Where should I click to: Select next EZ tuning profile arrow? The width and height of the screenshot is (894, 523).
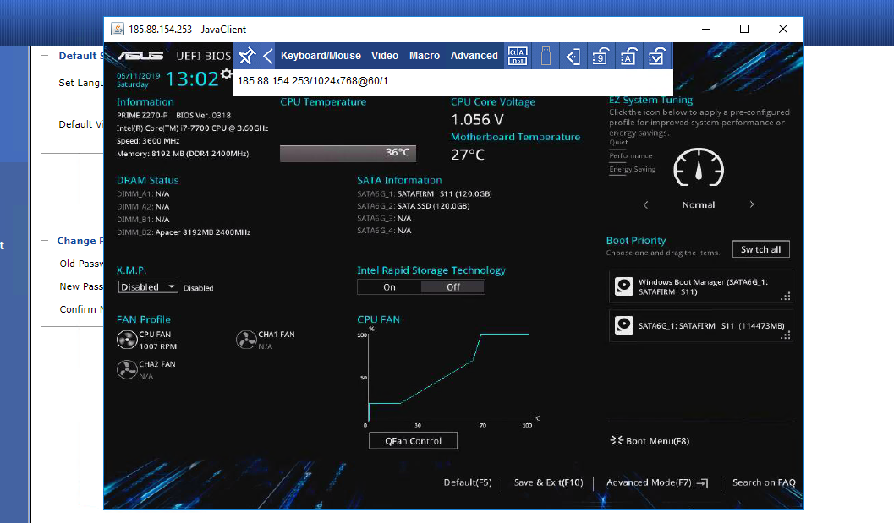click(752, 204)
